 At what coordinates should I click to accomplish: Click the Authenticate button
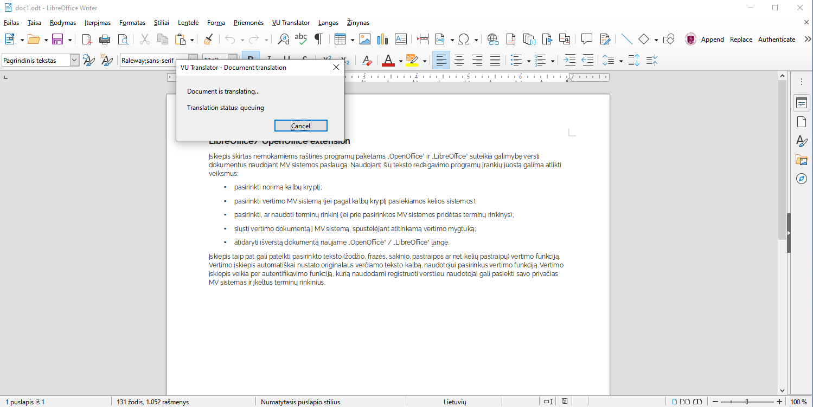click(777, 40)
